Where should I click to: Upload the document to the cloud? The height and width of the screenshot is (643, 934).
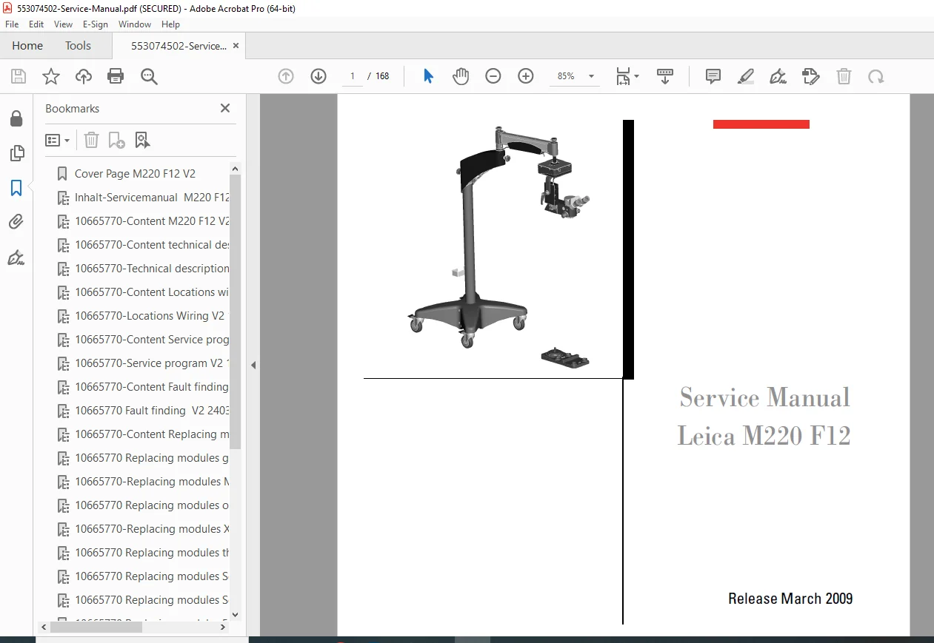(84, 76)
